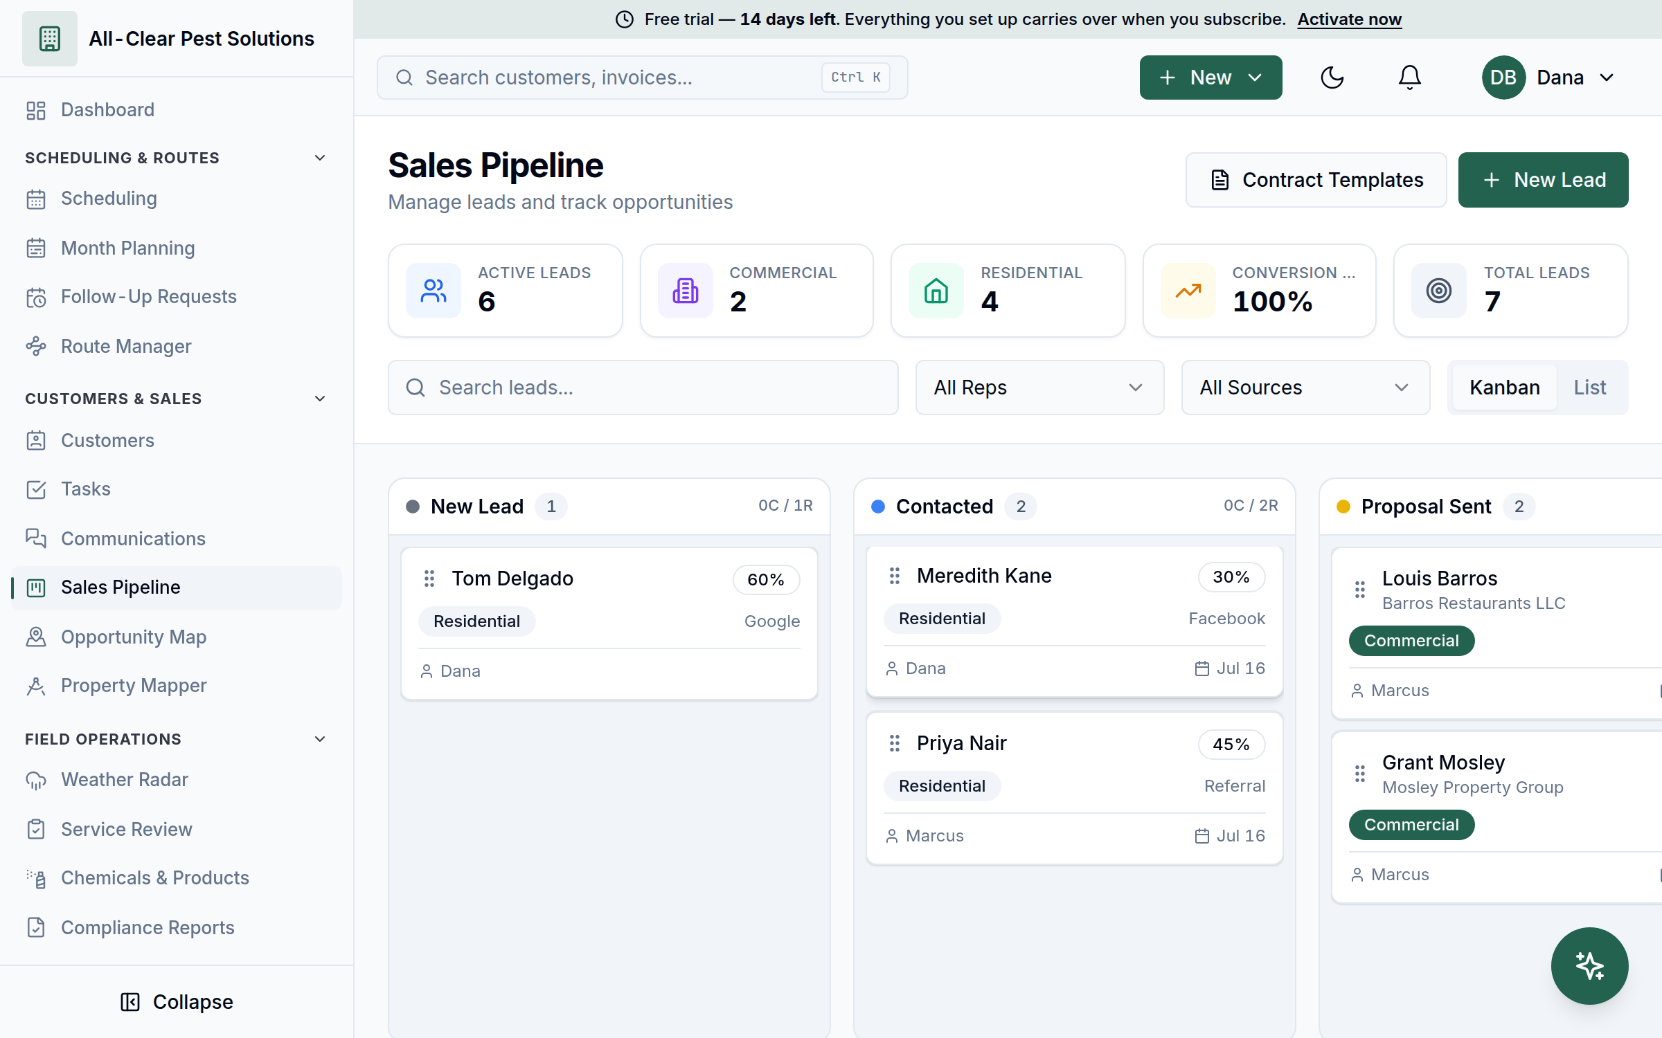This screenshot has height=1038, width=1662.
Task: Open Service Review
Action: pyautogui.click(x=177, y=829)
